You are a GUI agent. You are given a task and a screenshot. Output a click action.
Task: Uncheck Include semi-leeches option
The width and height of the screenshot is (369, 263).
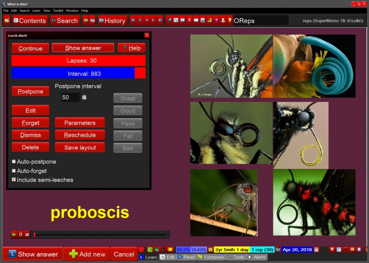click(14, 179)
